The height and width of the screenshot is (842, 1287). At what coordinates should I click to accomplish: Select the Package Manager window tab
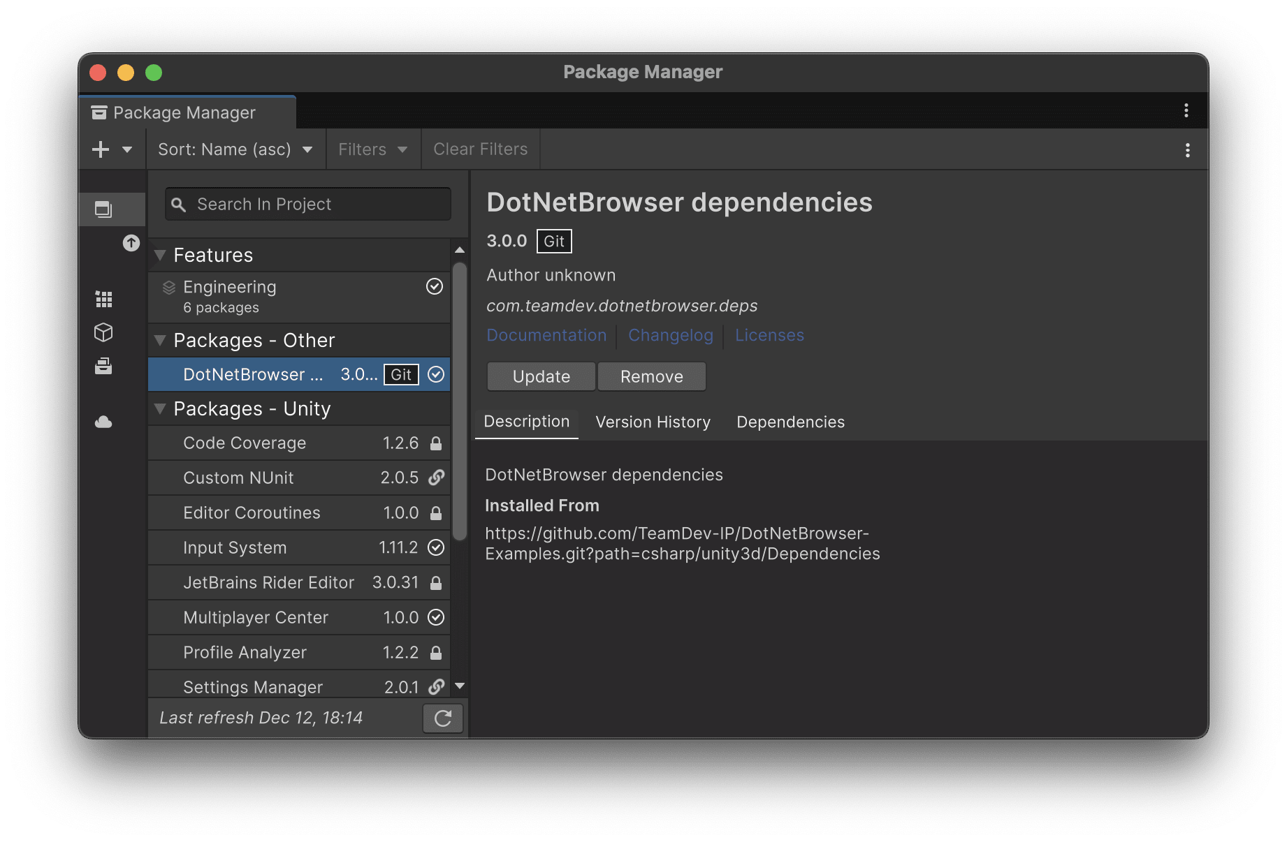(x=187, y=112)
